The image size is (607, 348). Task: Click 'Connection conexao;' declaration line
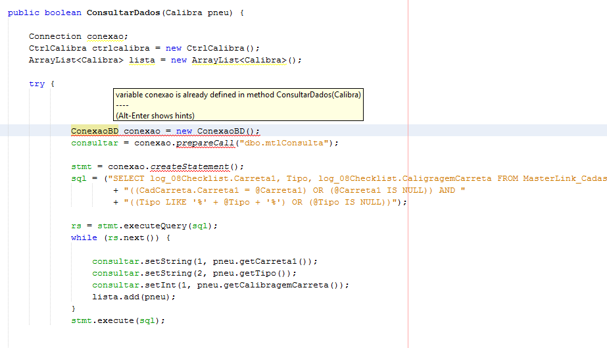coord(78,36)
